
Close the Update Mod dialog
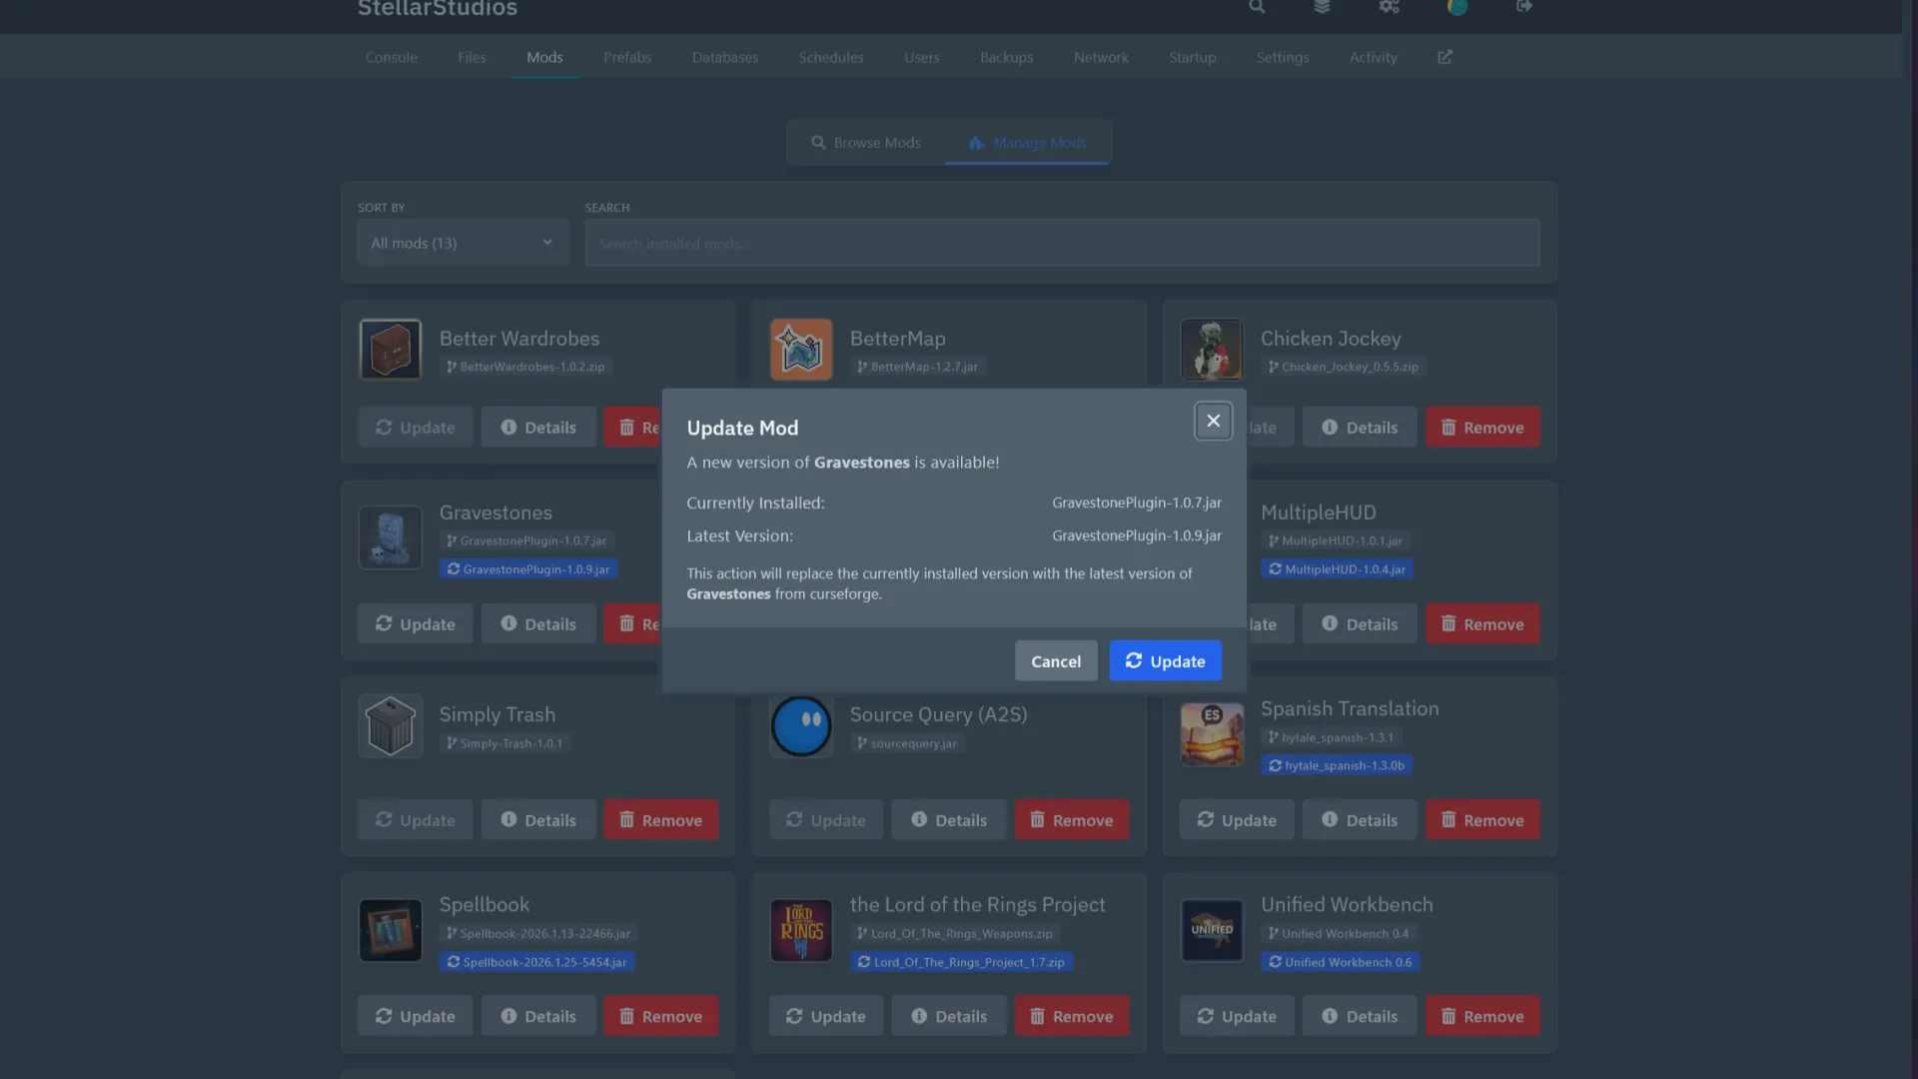coord(1213,421)
